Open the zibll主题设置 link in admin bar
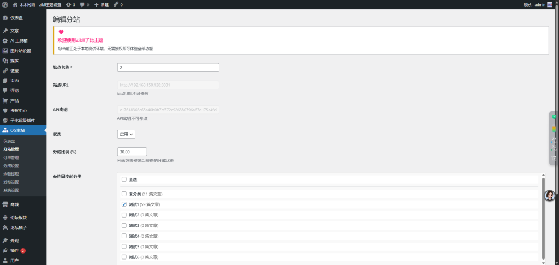This screenshot has height=265, width=559. tap(50, 4)
